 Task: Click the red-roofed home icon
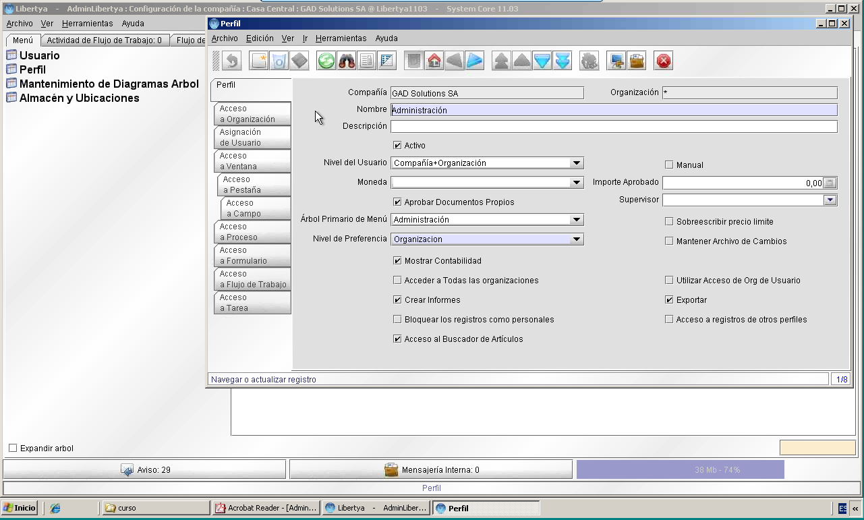[x=434, y=61]
